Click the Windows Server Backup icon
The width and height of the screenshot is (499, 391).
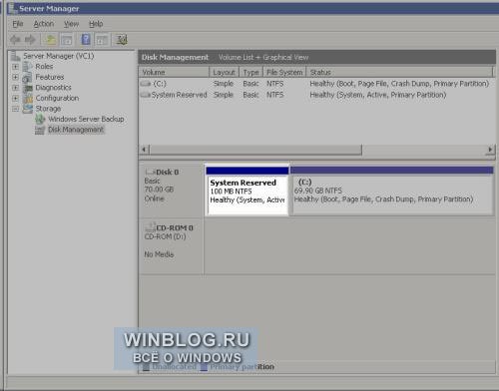click(x=40, y=119)
